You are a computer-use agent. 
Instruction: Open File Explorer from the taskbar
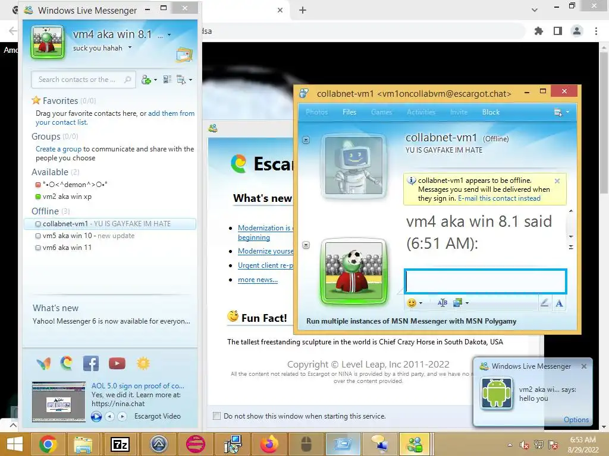(83, 444)
